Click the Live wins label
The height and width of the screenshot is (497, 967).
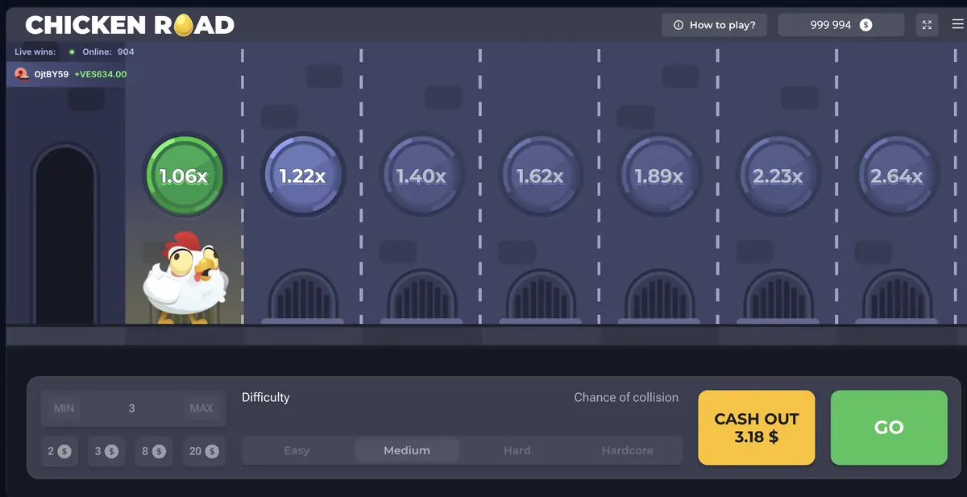coord(35,52)
